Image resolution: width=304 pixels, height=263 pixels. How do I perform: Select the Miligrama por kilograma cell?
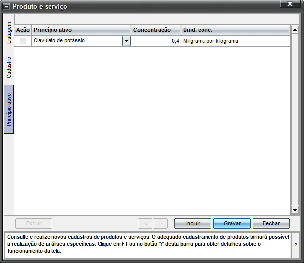coord(236,41)
